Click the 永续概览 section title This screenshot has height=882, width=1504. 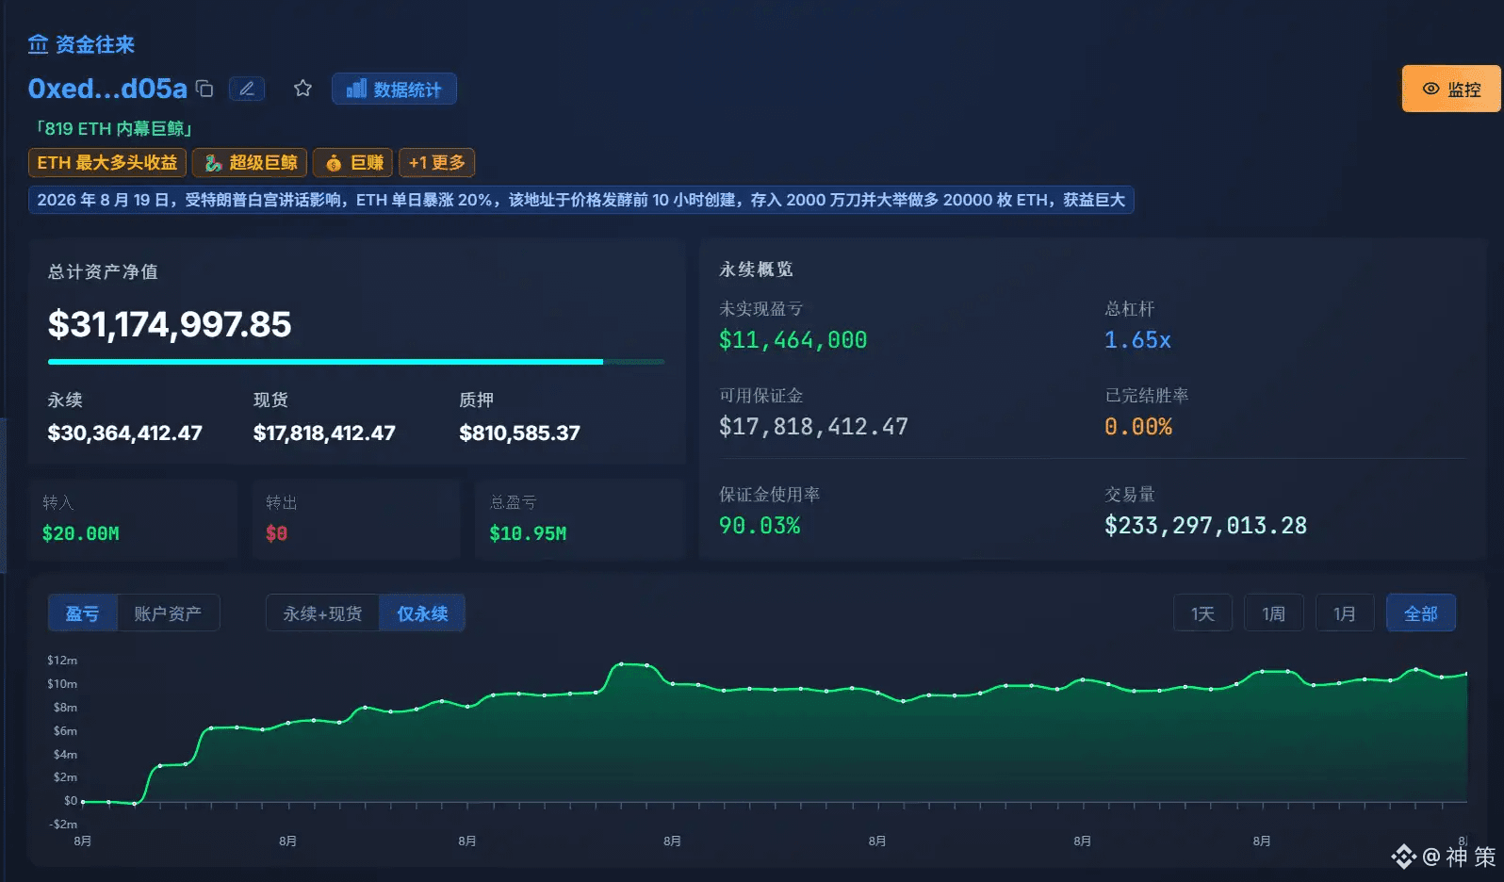point(756,269)
